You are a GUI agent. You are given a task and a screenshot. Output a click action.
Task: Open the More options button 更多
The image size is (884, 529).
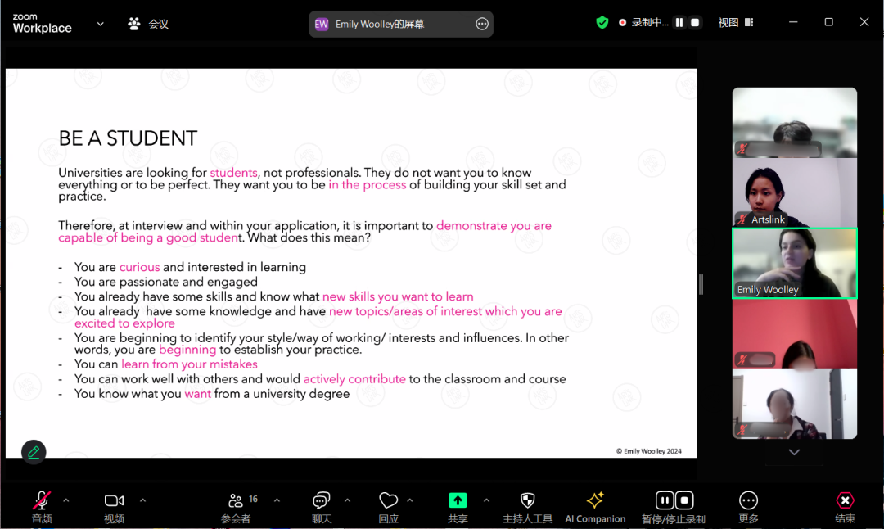pyautogui.click(x=748, y=500)
